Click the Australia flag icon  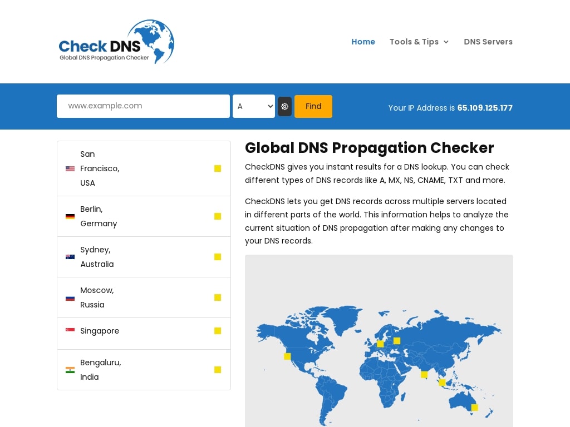coord(70,257)
